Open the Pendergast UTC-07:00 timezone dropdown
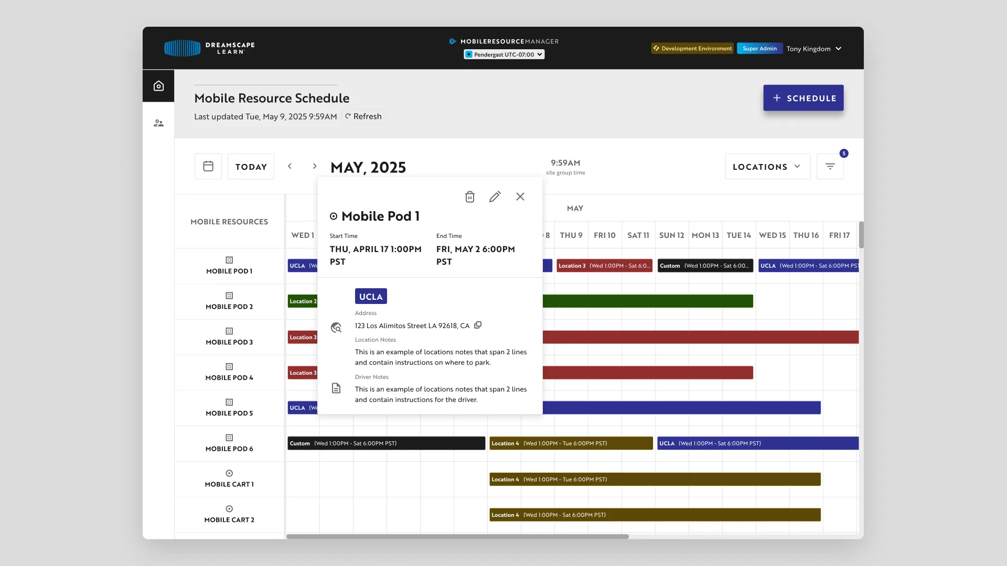 click(x=504, y=55)
